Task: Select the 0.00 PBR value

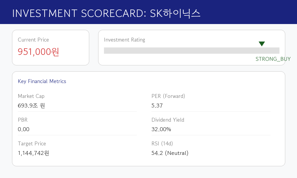Action: (23, 129)
